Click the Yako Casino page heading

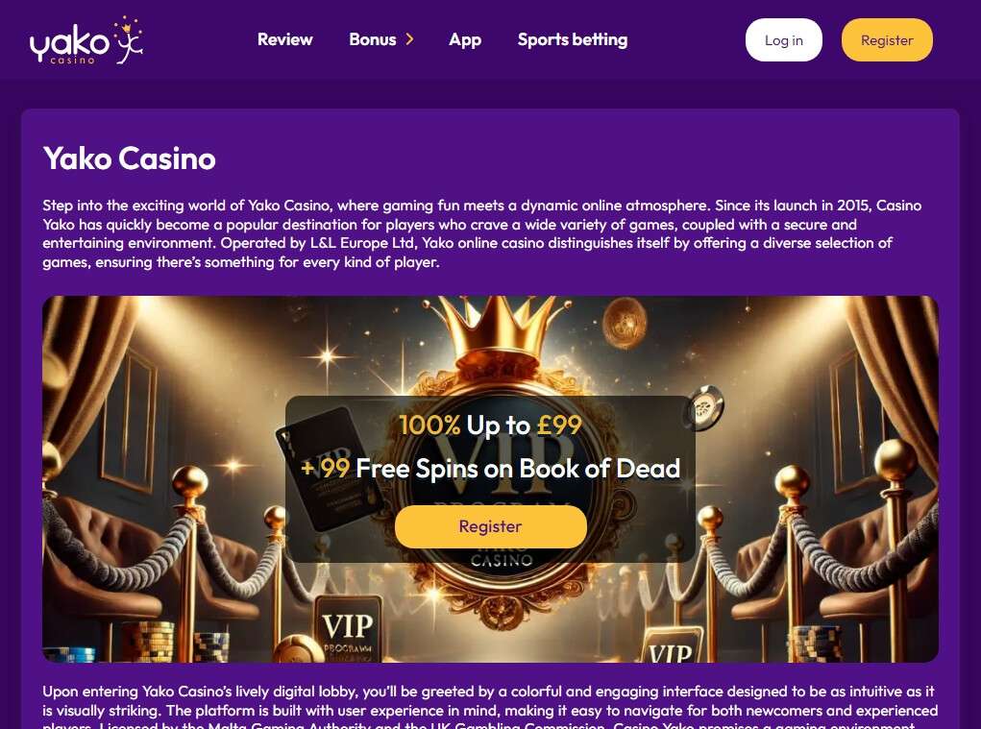[x=130, y=158]
